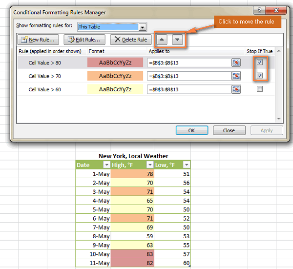
Task: Open the High °F column filter dropdown
Action: [x=149, y=165]
